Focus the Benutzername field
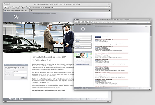This screenshot has height=105, width=155. (x=20, y=72)
